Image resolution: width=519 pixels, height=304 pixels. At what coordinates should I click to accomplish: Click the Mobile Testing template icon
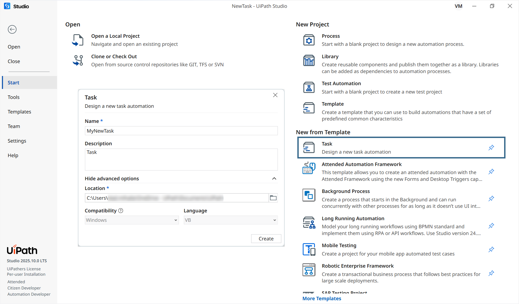309,249
